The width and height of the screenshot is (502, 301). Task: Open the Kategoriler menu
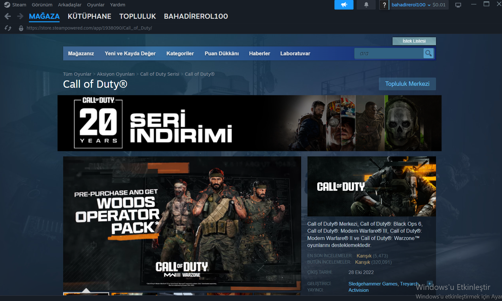point(180,53)
